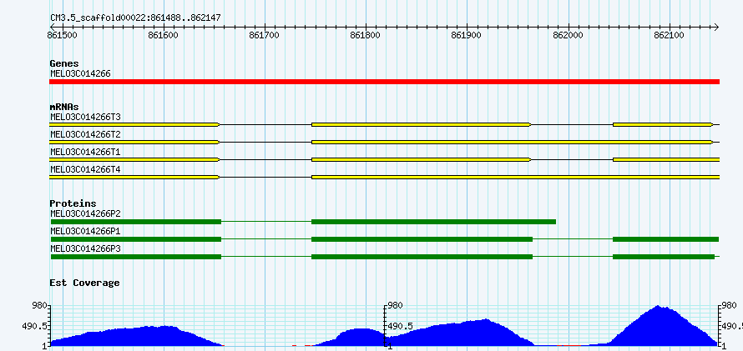Select the first exon of MELO3C014266T2
This screenshot has width=743, height=351.
tap(134, 142)
